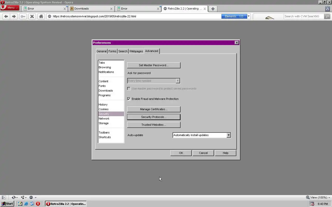Viewport: 332px width, 207px height.
Task: Confirm preferences with OK
Action: pyautogui.click(x=181, y=153)
